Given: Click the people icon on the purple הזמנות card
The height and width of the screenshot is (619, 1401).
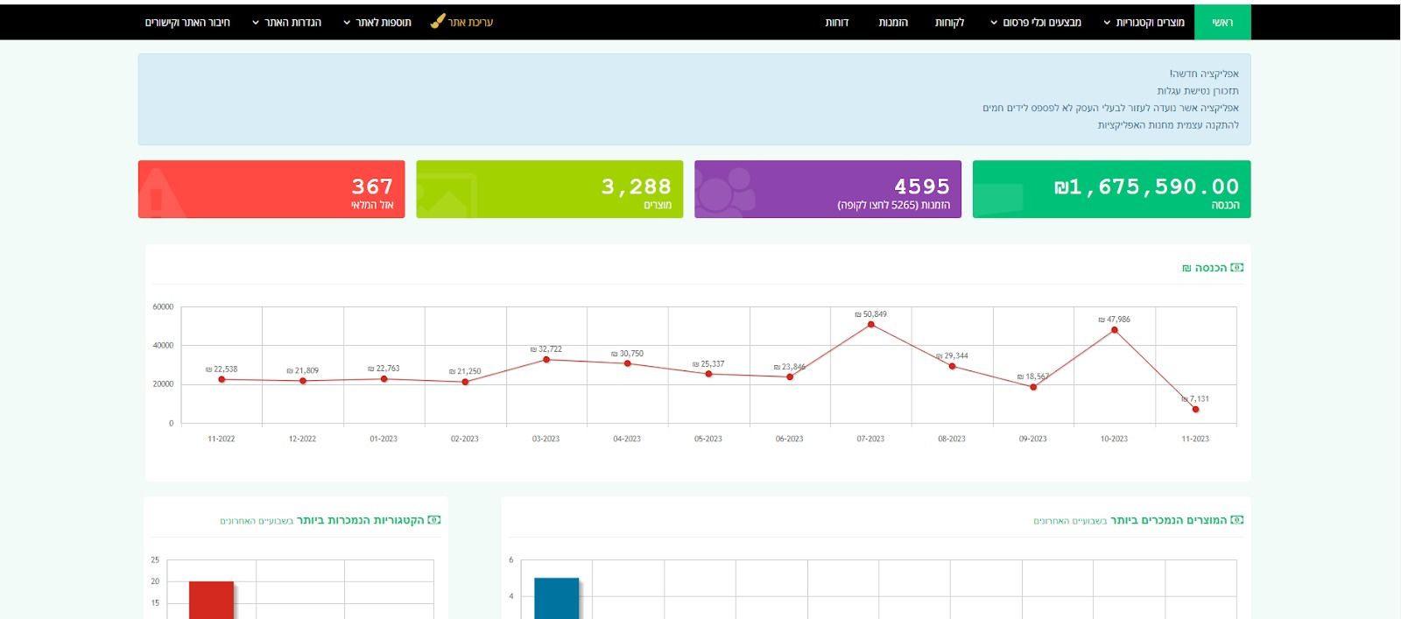Looking at the screenshot, I should 725,191.
